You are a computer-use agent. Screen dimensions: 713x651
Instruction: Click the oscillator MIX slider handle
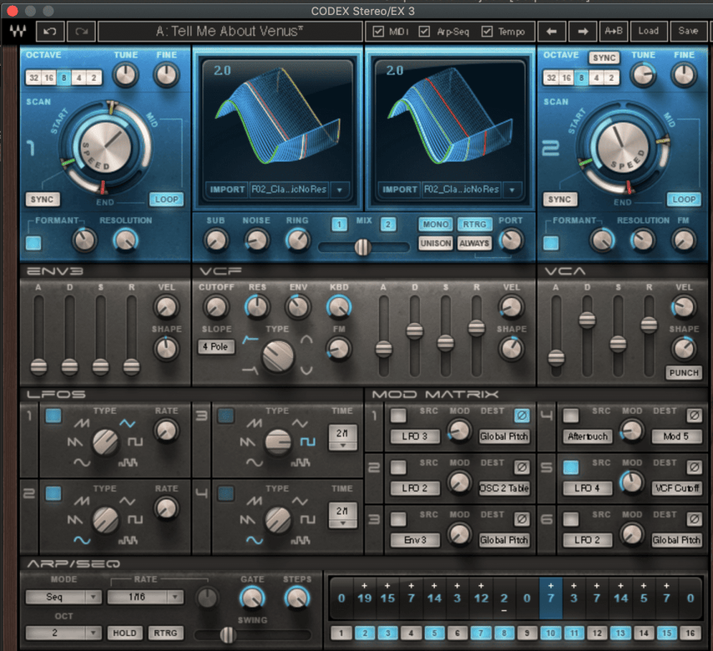362,247
